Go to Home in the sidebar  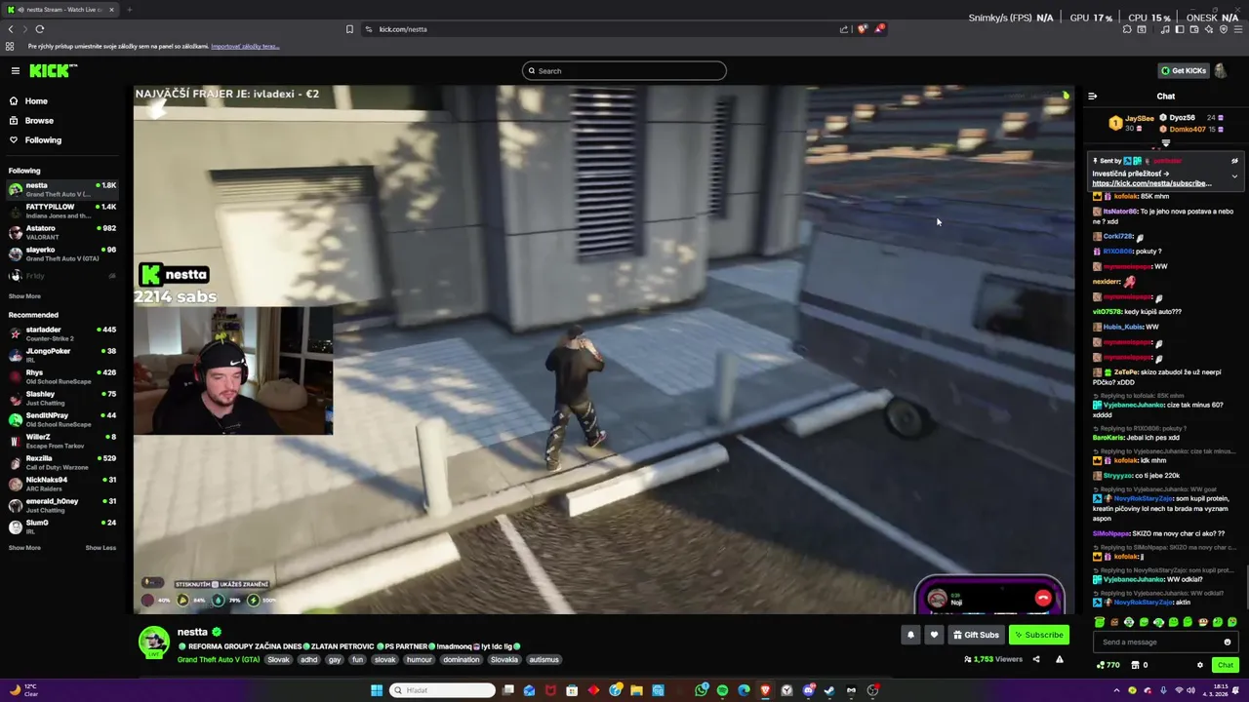click(x=36, y=101)
